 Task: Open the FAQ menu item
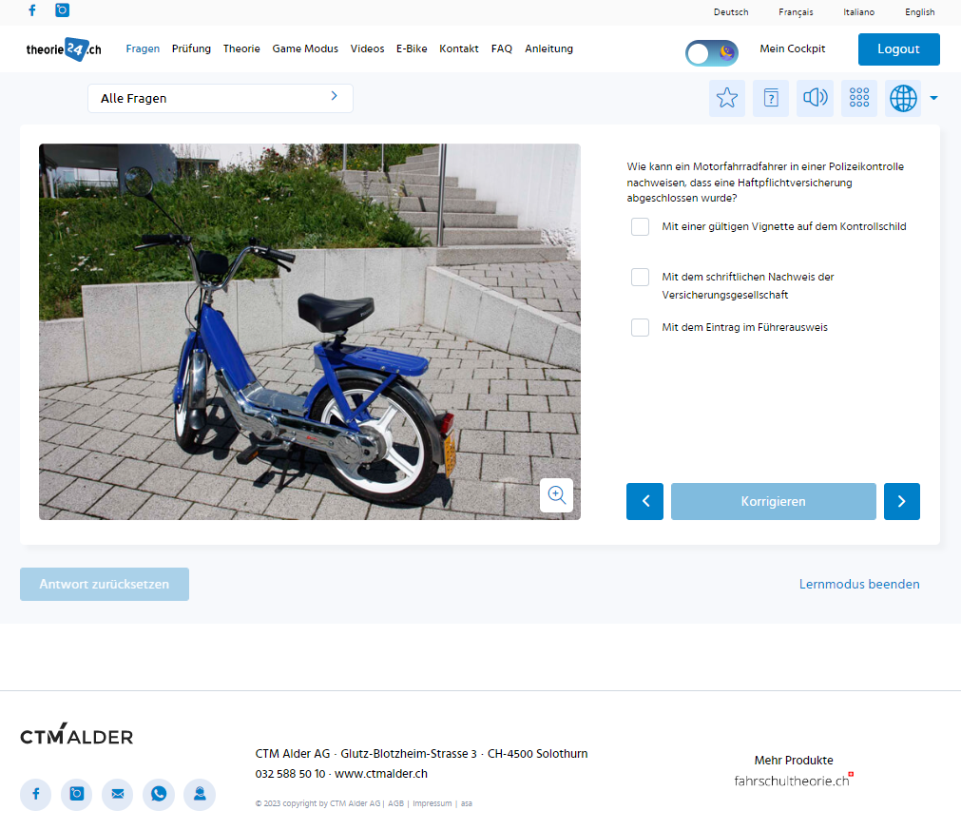pos(501,49)
